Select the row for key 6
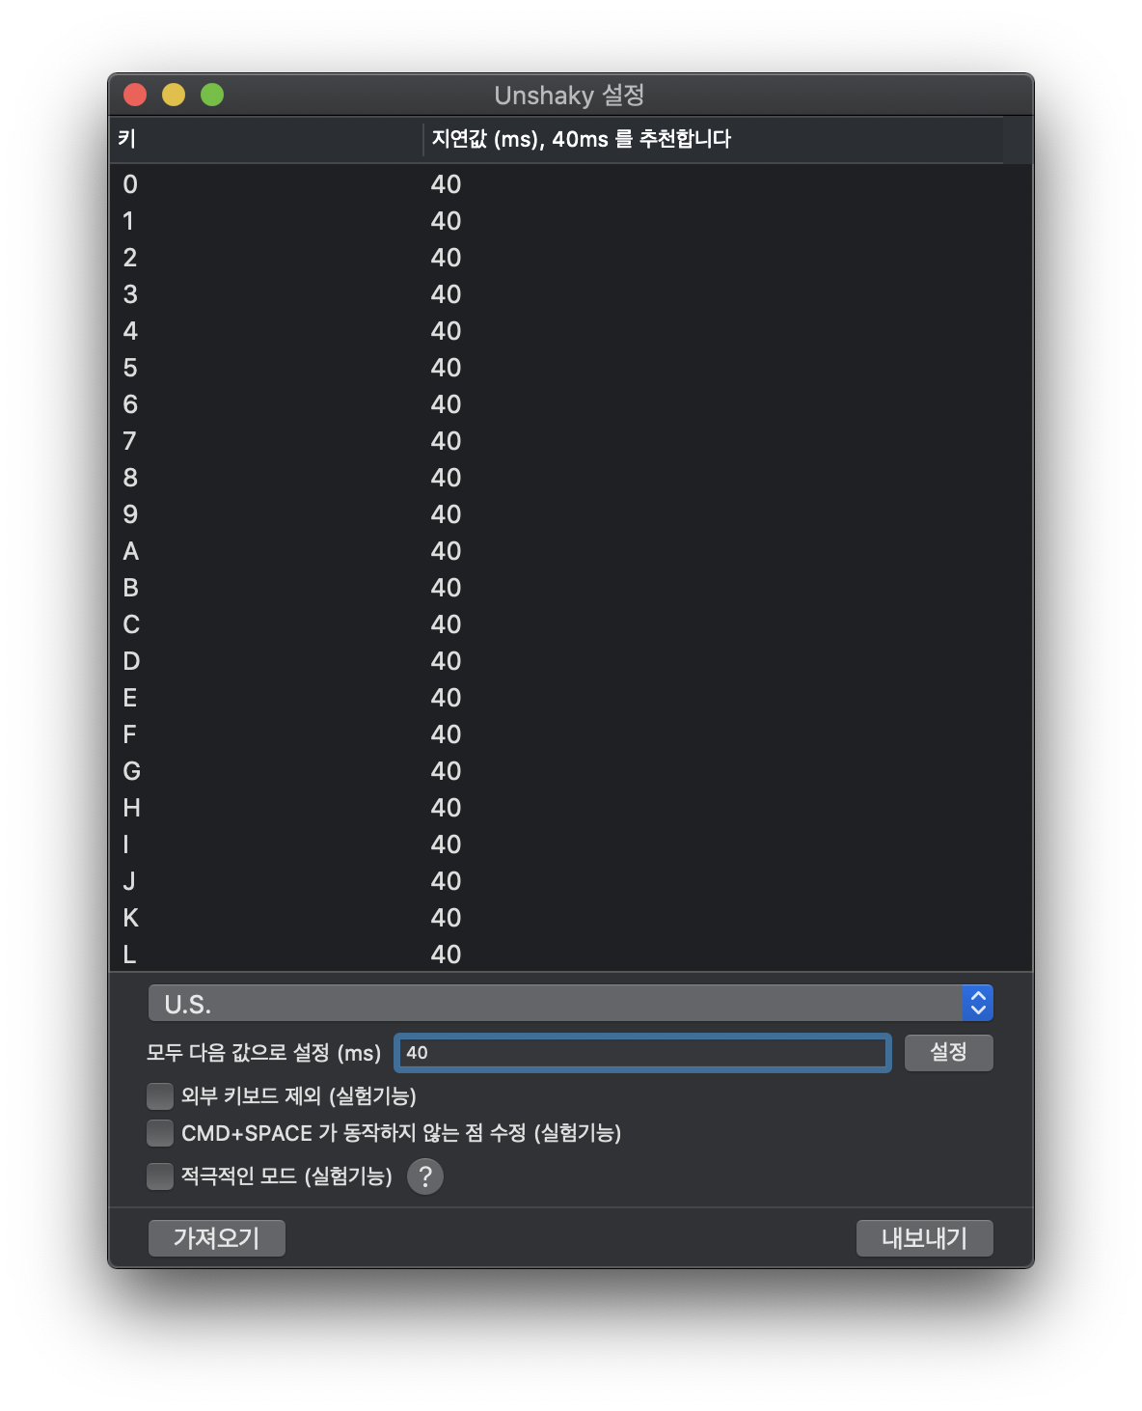The width and height of the screenshot is (1142, 1411). click(x=570, y=404)
